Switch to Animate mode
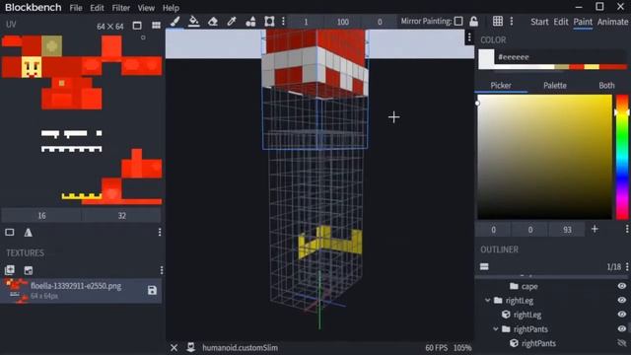 click(612, 22)
